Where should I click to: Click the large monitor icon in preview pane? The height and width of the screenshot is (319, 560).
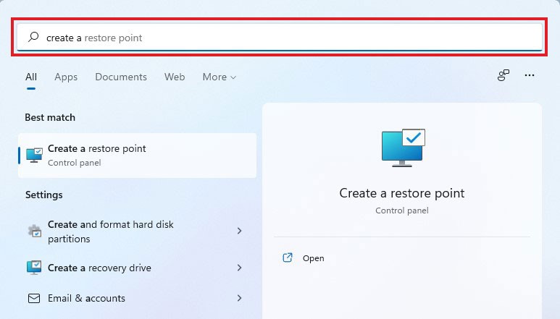(x=402, y=148)
